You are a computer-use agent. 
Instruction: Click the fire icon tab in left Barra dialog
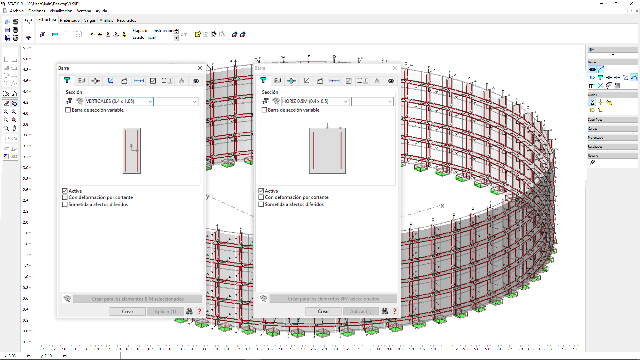[182, 81]
